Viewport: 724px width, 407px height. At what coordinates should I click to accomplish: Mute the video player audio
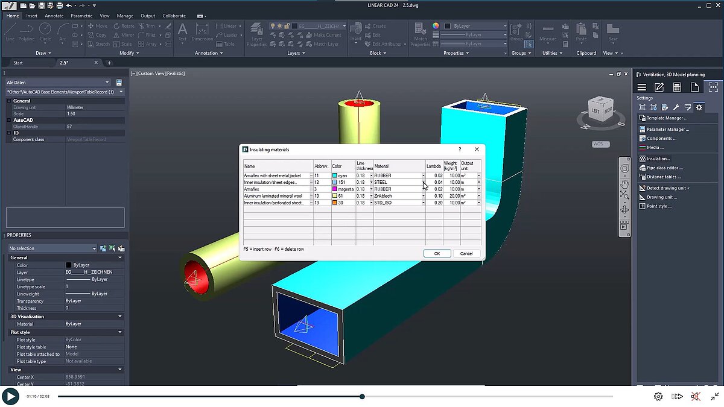coord(695,396)
